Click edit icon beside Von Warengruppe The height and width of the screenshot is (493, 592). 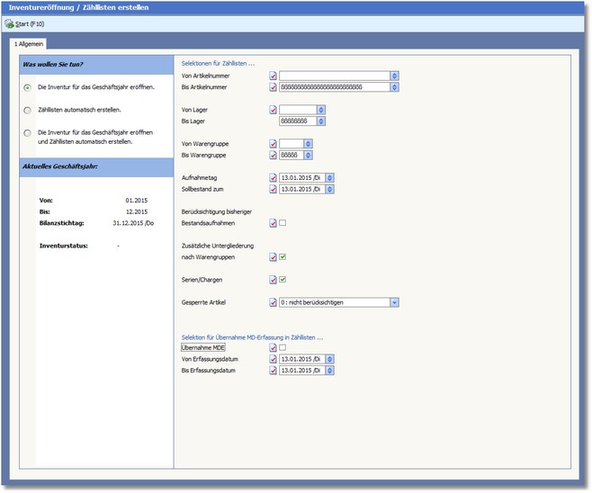tap(273, 143)
